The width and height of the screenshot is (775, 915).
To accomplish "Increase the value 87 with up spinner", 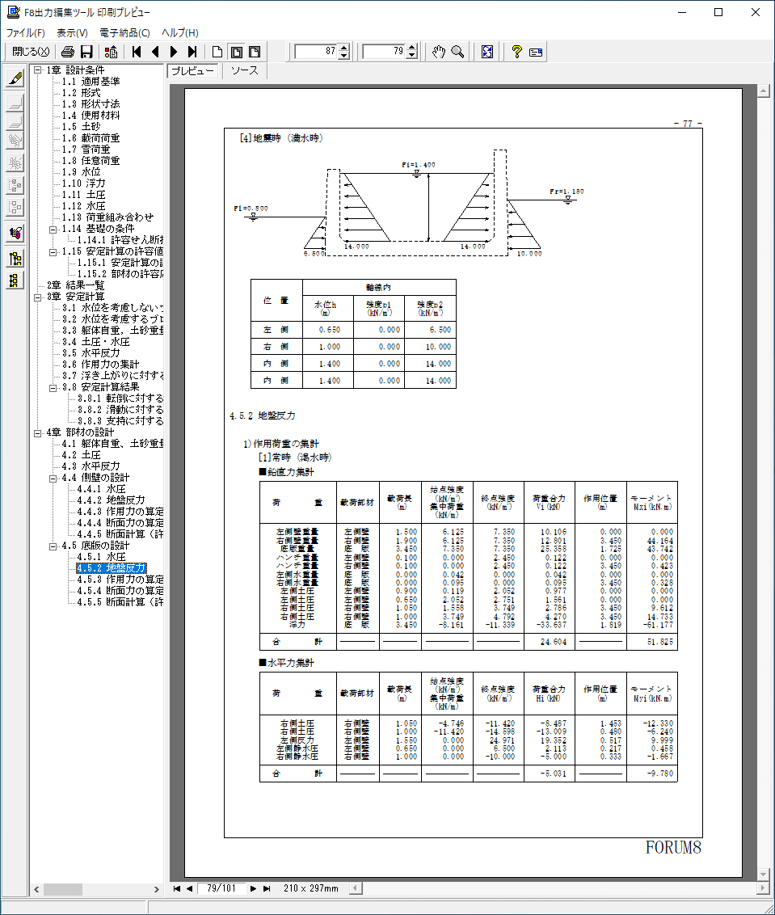I will pos(344,48).
